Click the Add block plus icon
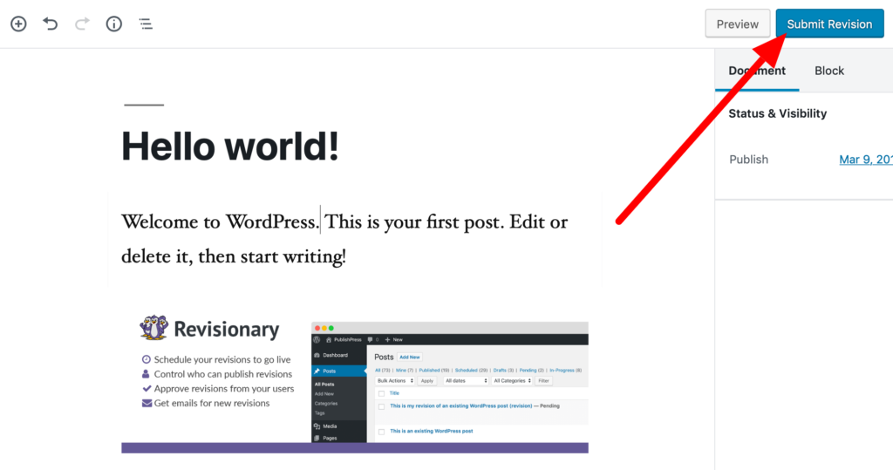The width and height of the screenshot is (893, 470). (x=18, y=24)
